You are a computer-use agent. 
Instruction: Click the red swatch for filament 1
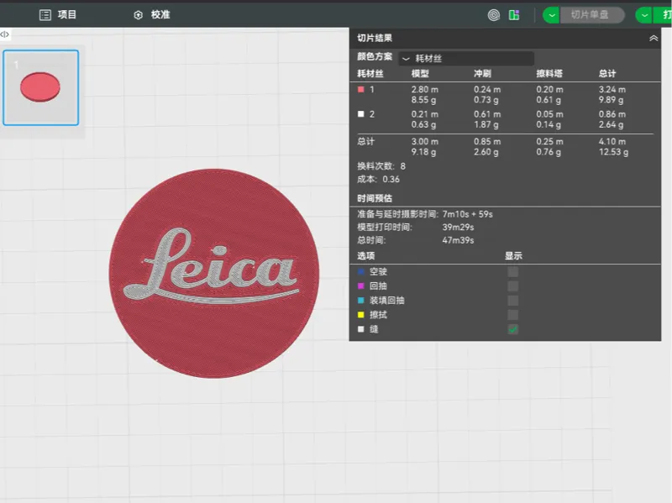tap(361, 90)
